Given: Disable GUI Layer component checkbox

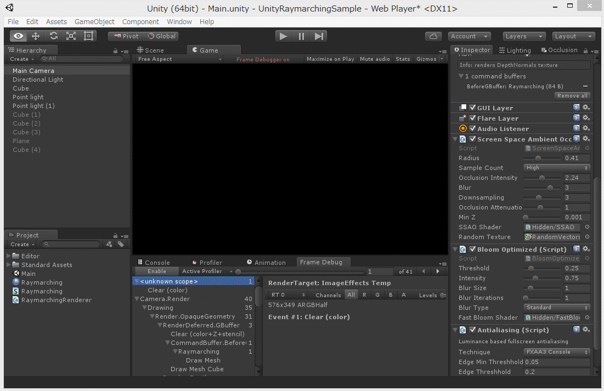Looking at the screenshot, I should click(x=473, y=108).
